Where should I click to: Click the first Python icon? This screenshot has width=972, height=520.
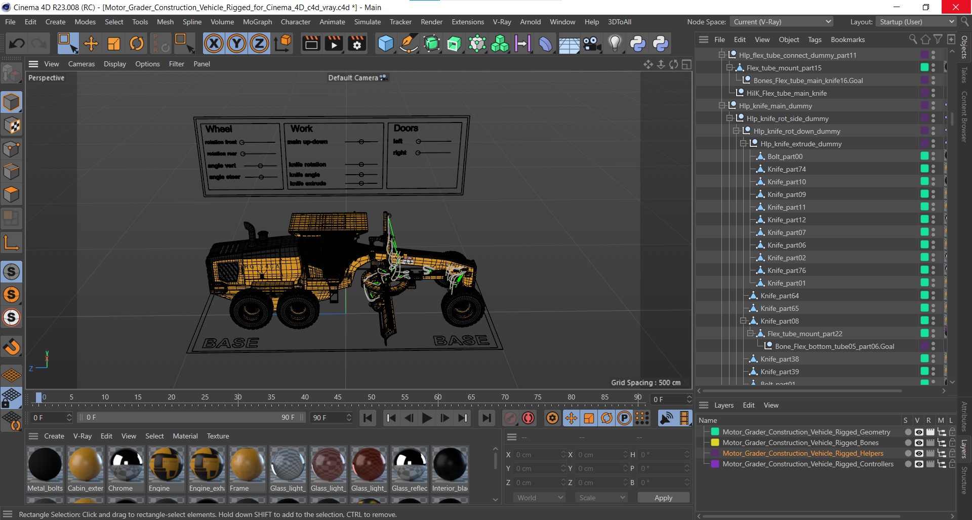tap(638, 44)
